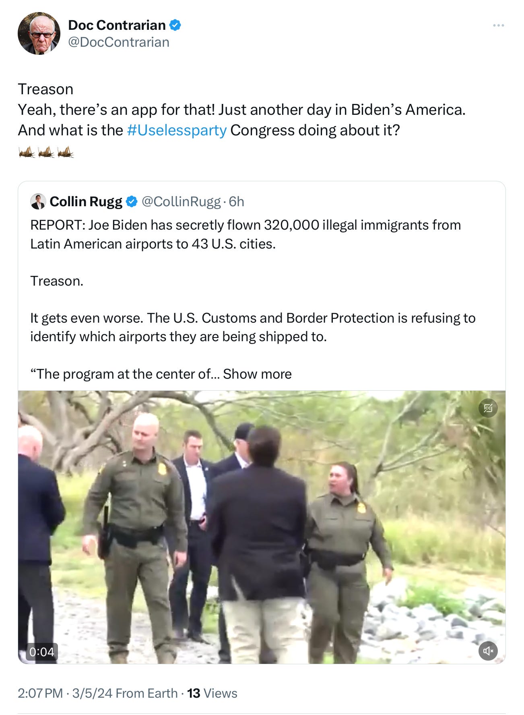Image resolution: width=524 pixels, height=715 pixels.
Task: Click the cricket emojis in the tweet
Action: pos(46,152)
